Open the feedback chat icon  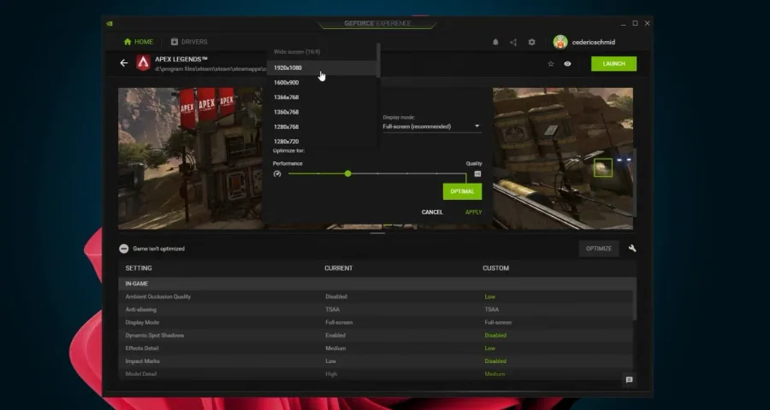click(629, 379)
